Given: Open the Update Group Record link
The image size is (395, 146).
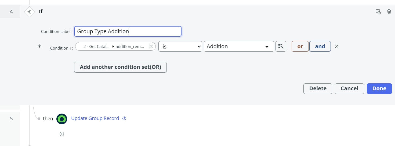Looking at the screenshot, I should 95,118.
